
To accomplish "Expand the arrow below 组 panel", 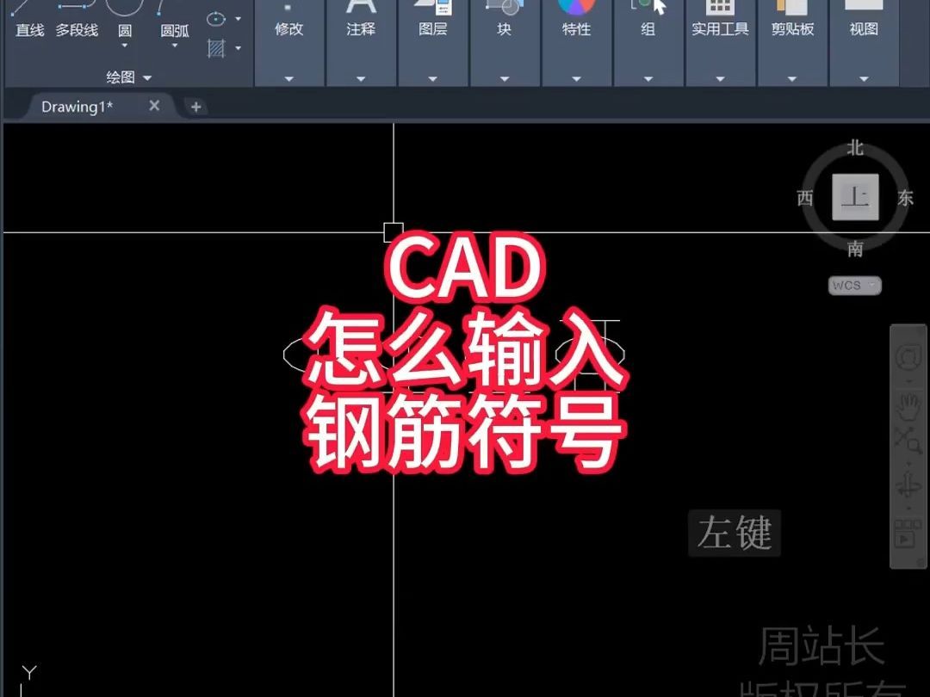I will [x=648, y=79].
